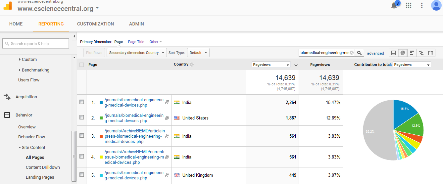Open Behavior Overview report
The image size is (443, 184).
click(x=27, y=127)
